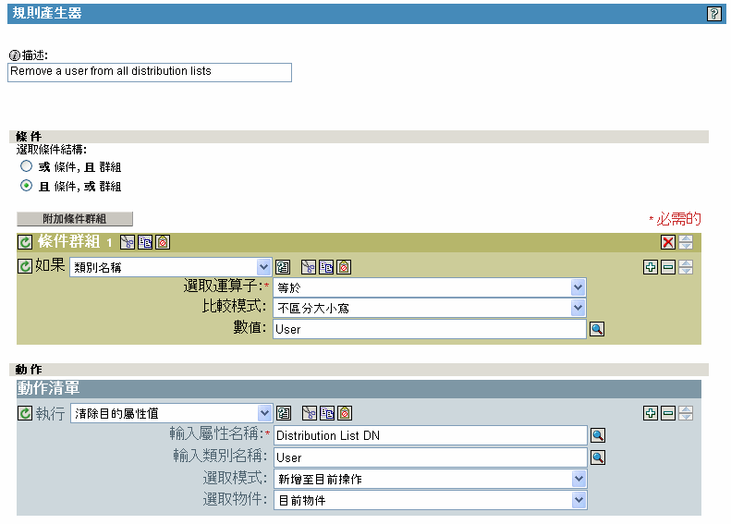Copy 條件群組 1 with copy icon
The height and width of the screenshot is (524, 731).
[x=145, y=242]
